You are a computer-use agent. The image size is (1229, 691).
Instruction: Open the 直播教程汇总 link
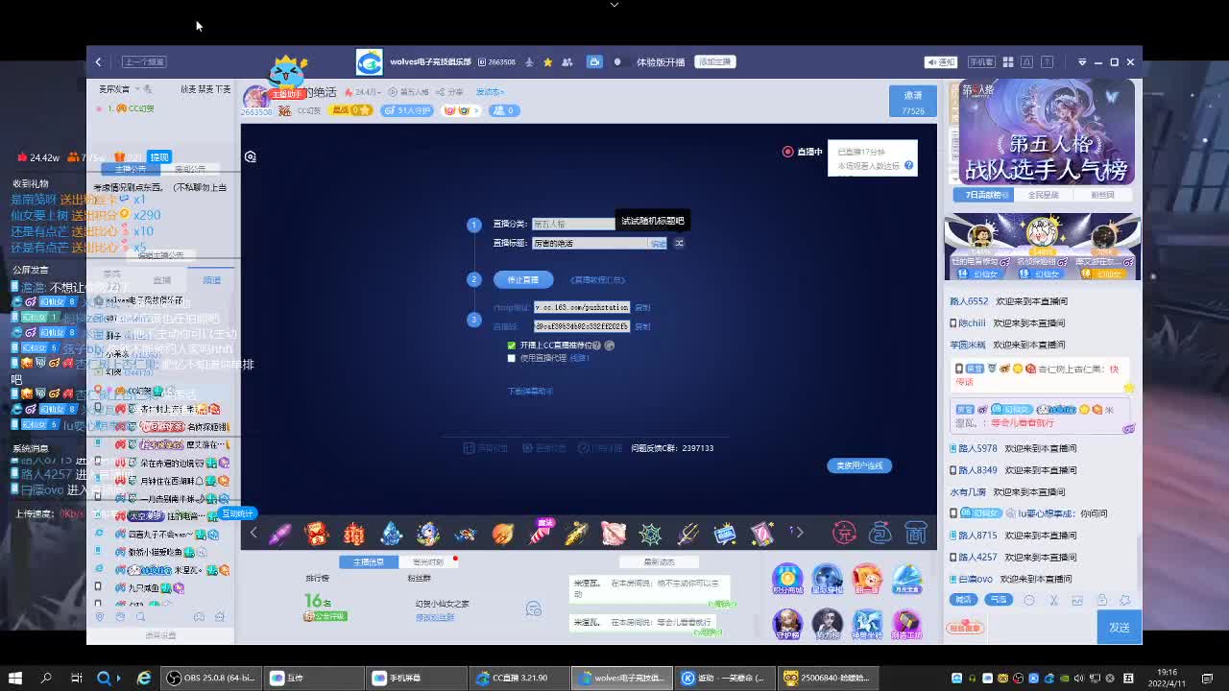click(x=597, y=280)
